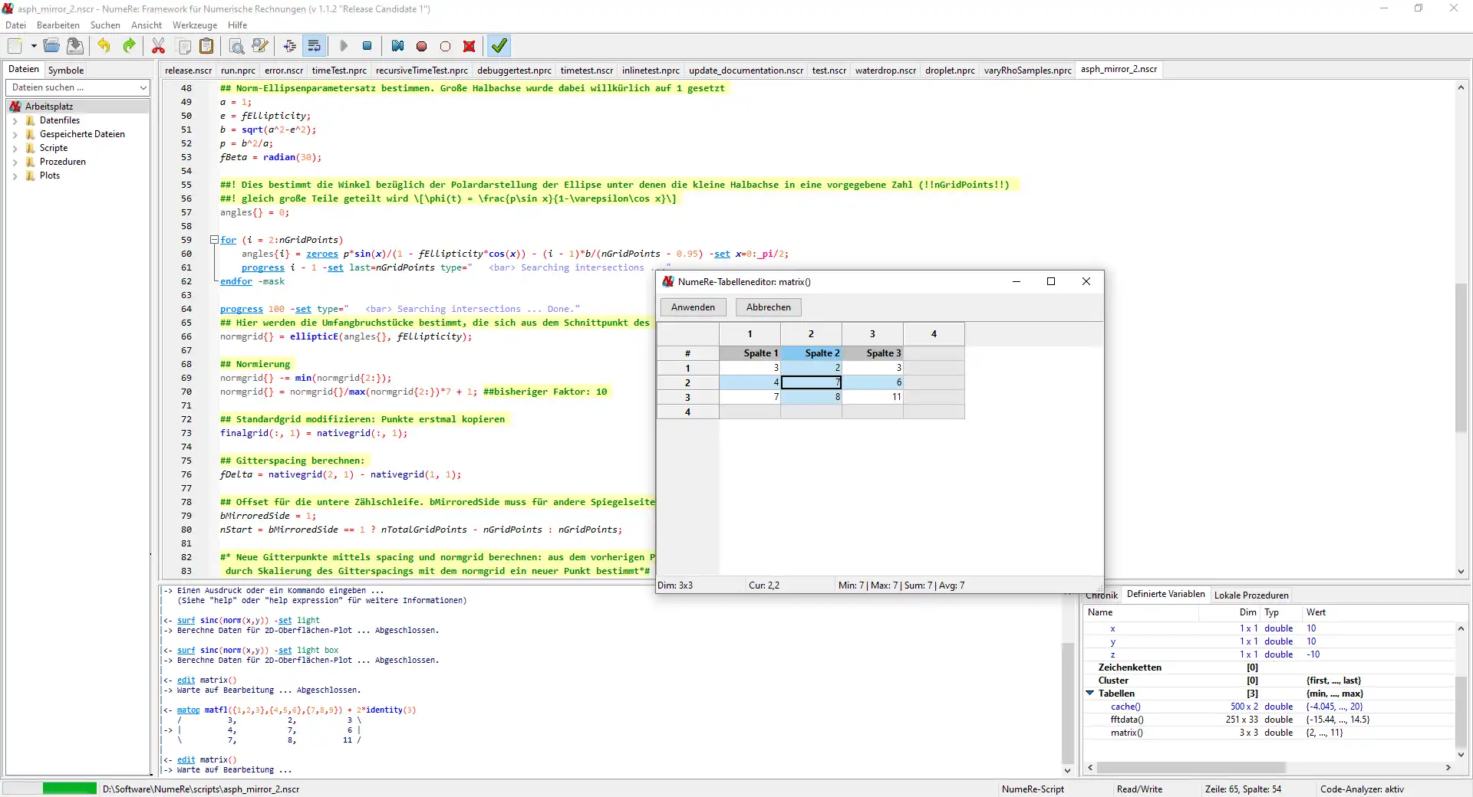The width and height of the screenshot is (1473, 797).
Task: Collapse the for-loop fold marker at line 59
Action: [215, 240]
